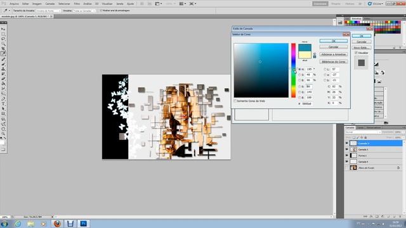This screenshot has width=406, height=228.
Task: Click Cancelar in the color picker dialog
Action: [334, 47]
